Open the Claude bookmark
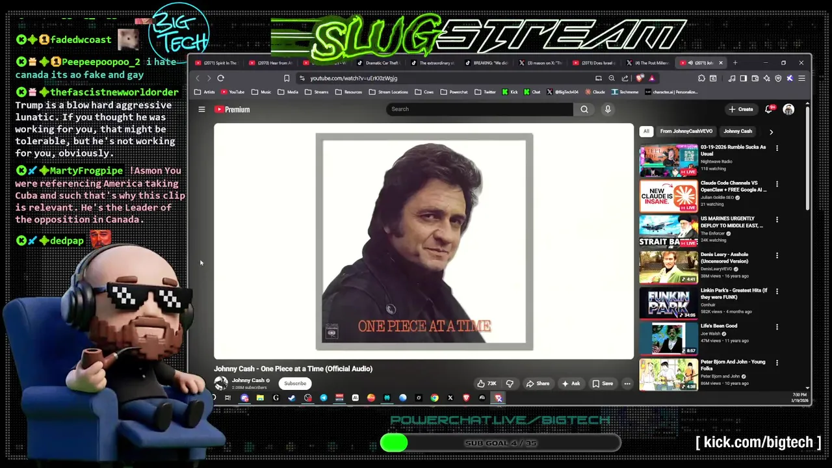832x468 pixels. [595, 92]
